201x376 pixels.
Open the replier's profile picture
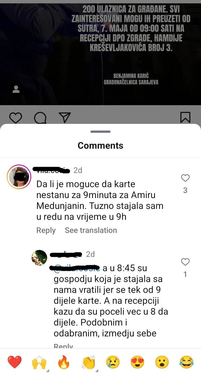coord(39,258)
